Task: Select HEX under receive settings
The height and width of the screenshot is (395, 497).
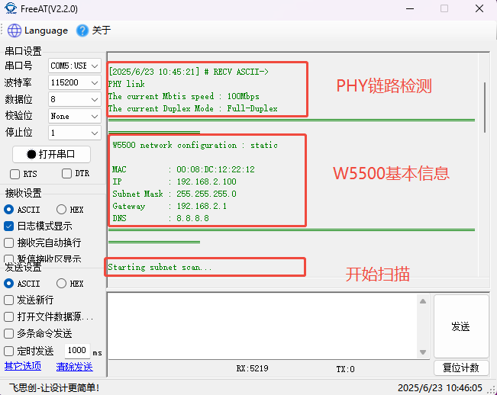Action: 61,209
